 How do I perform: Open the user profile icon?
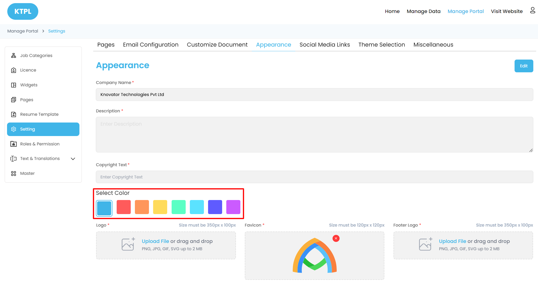point(533,10)
